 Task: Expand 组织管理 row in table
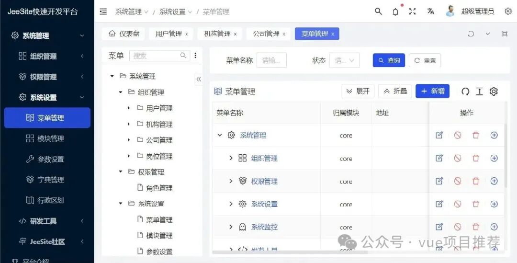click(231, 159)
